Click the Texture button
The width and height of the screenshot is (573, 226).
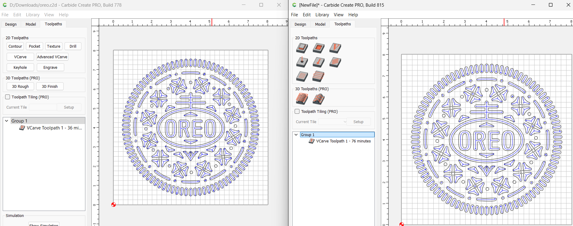pyautogui.click(x=54, y=46)
